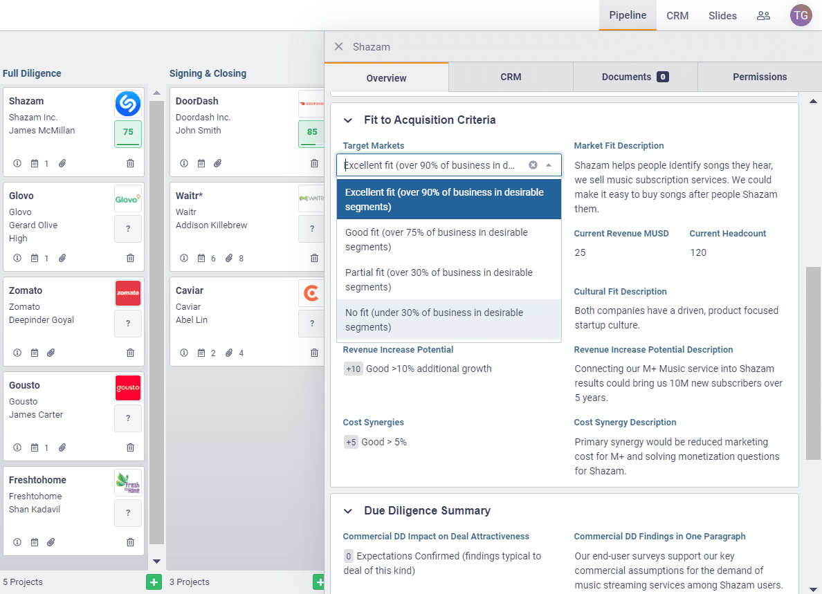822x594 pixels.
Task: Clear the Target Markets selection
Action: (x=533, y=165)
